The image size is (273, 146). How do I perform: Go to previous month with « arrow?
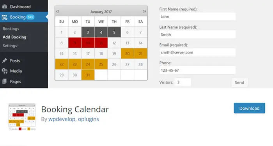click(58, 11)
